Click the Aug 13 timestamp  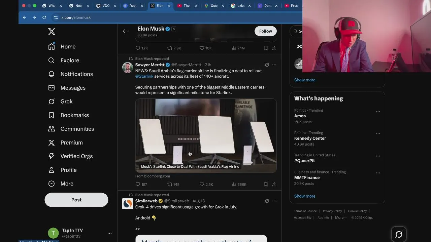point(198,201)
